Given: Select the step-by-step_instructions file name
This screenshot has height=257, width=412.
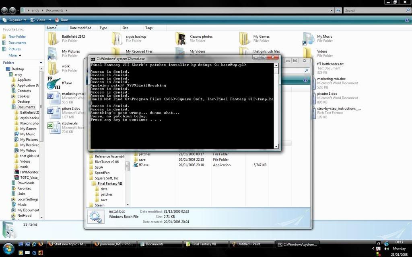Looking at the screenshot, I should tap(339, 108).
